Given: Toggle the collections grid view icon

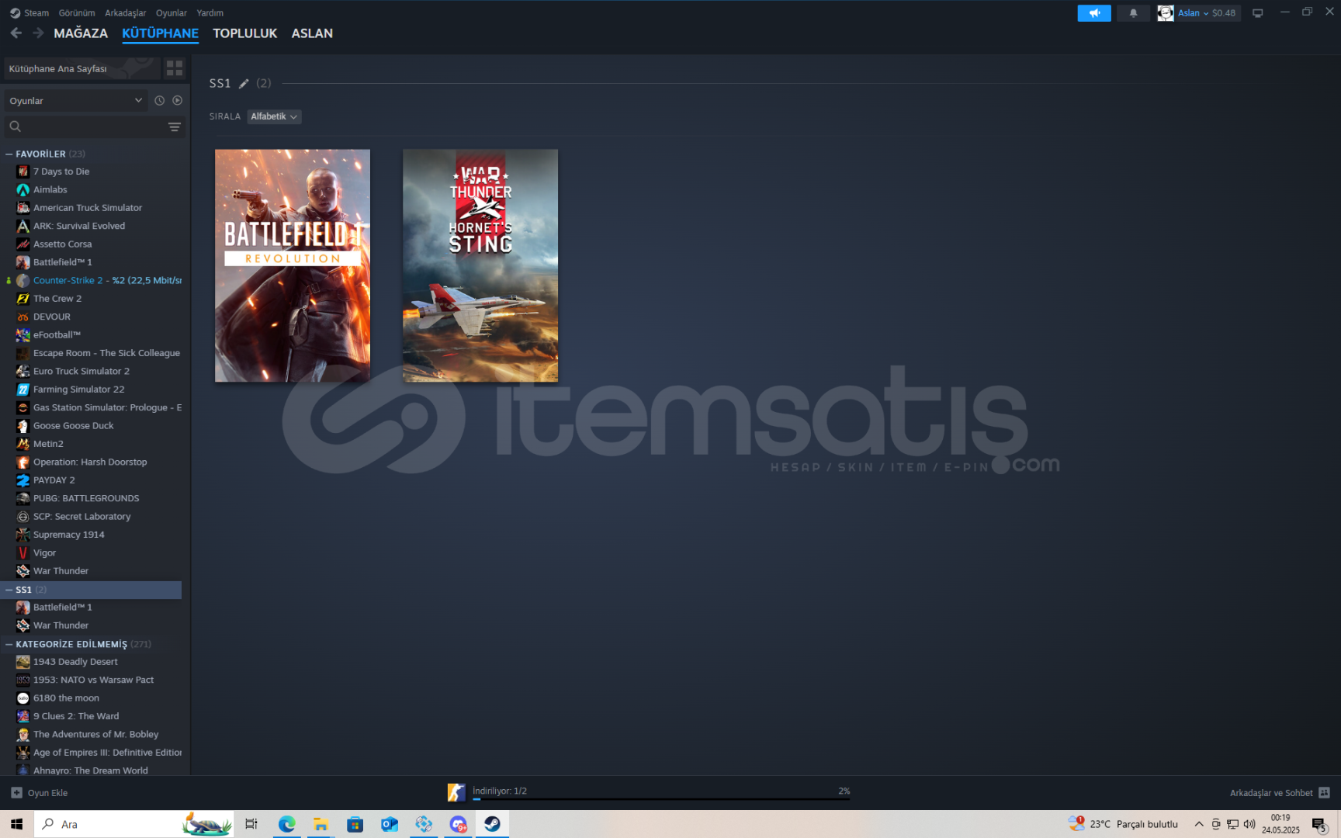Looking at the screenshot, I should pos(175,68).
